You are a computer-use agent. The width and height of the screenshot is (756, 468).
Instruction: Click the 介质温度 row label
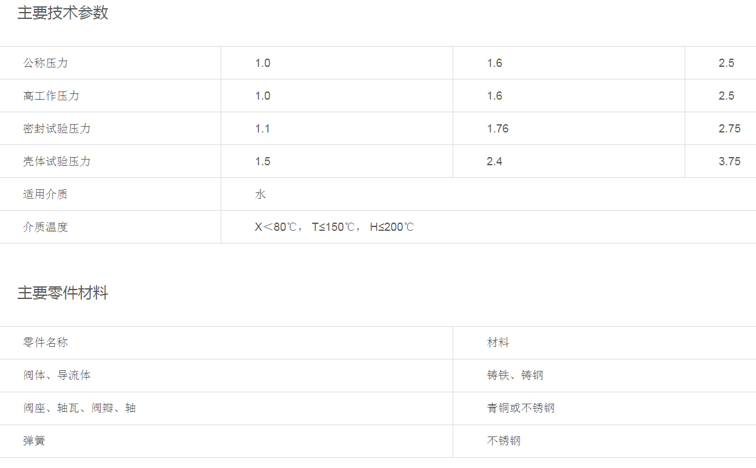coord(45,227)
